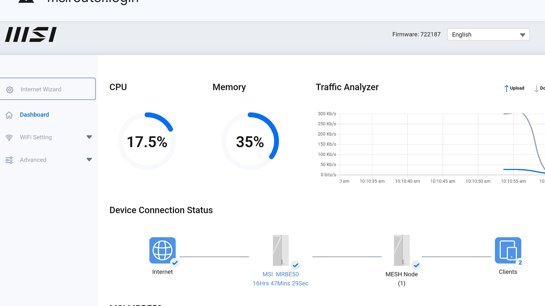Expand the WiFi Setting menu arrow

click(89, 137)
